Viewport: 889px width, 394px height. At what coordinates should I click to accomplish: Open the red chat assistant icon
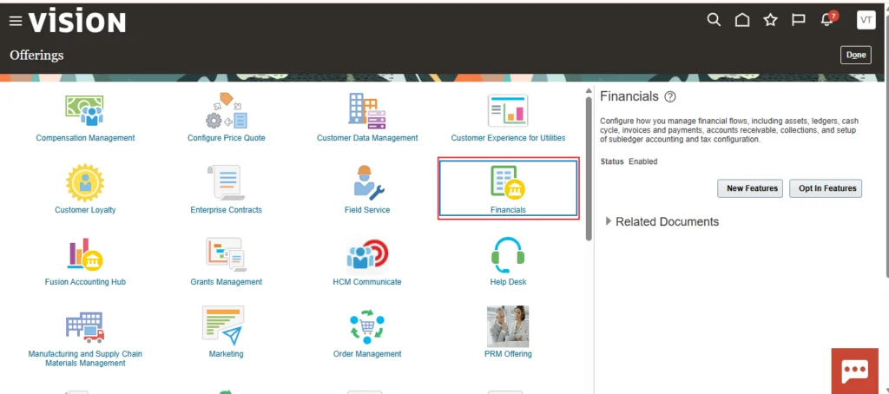pos(855,371)
